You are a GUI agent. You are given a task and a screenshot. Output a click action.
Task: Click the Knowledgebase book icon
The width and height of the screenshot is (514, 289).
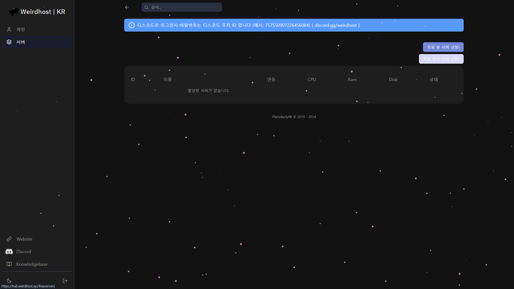pos(9,264)
